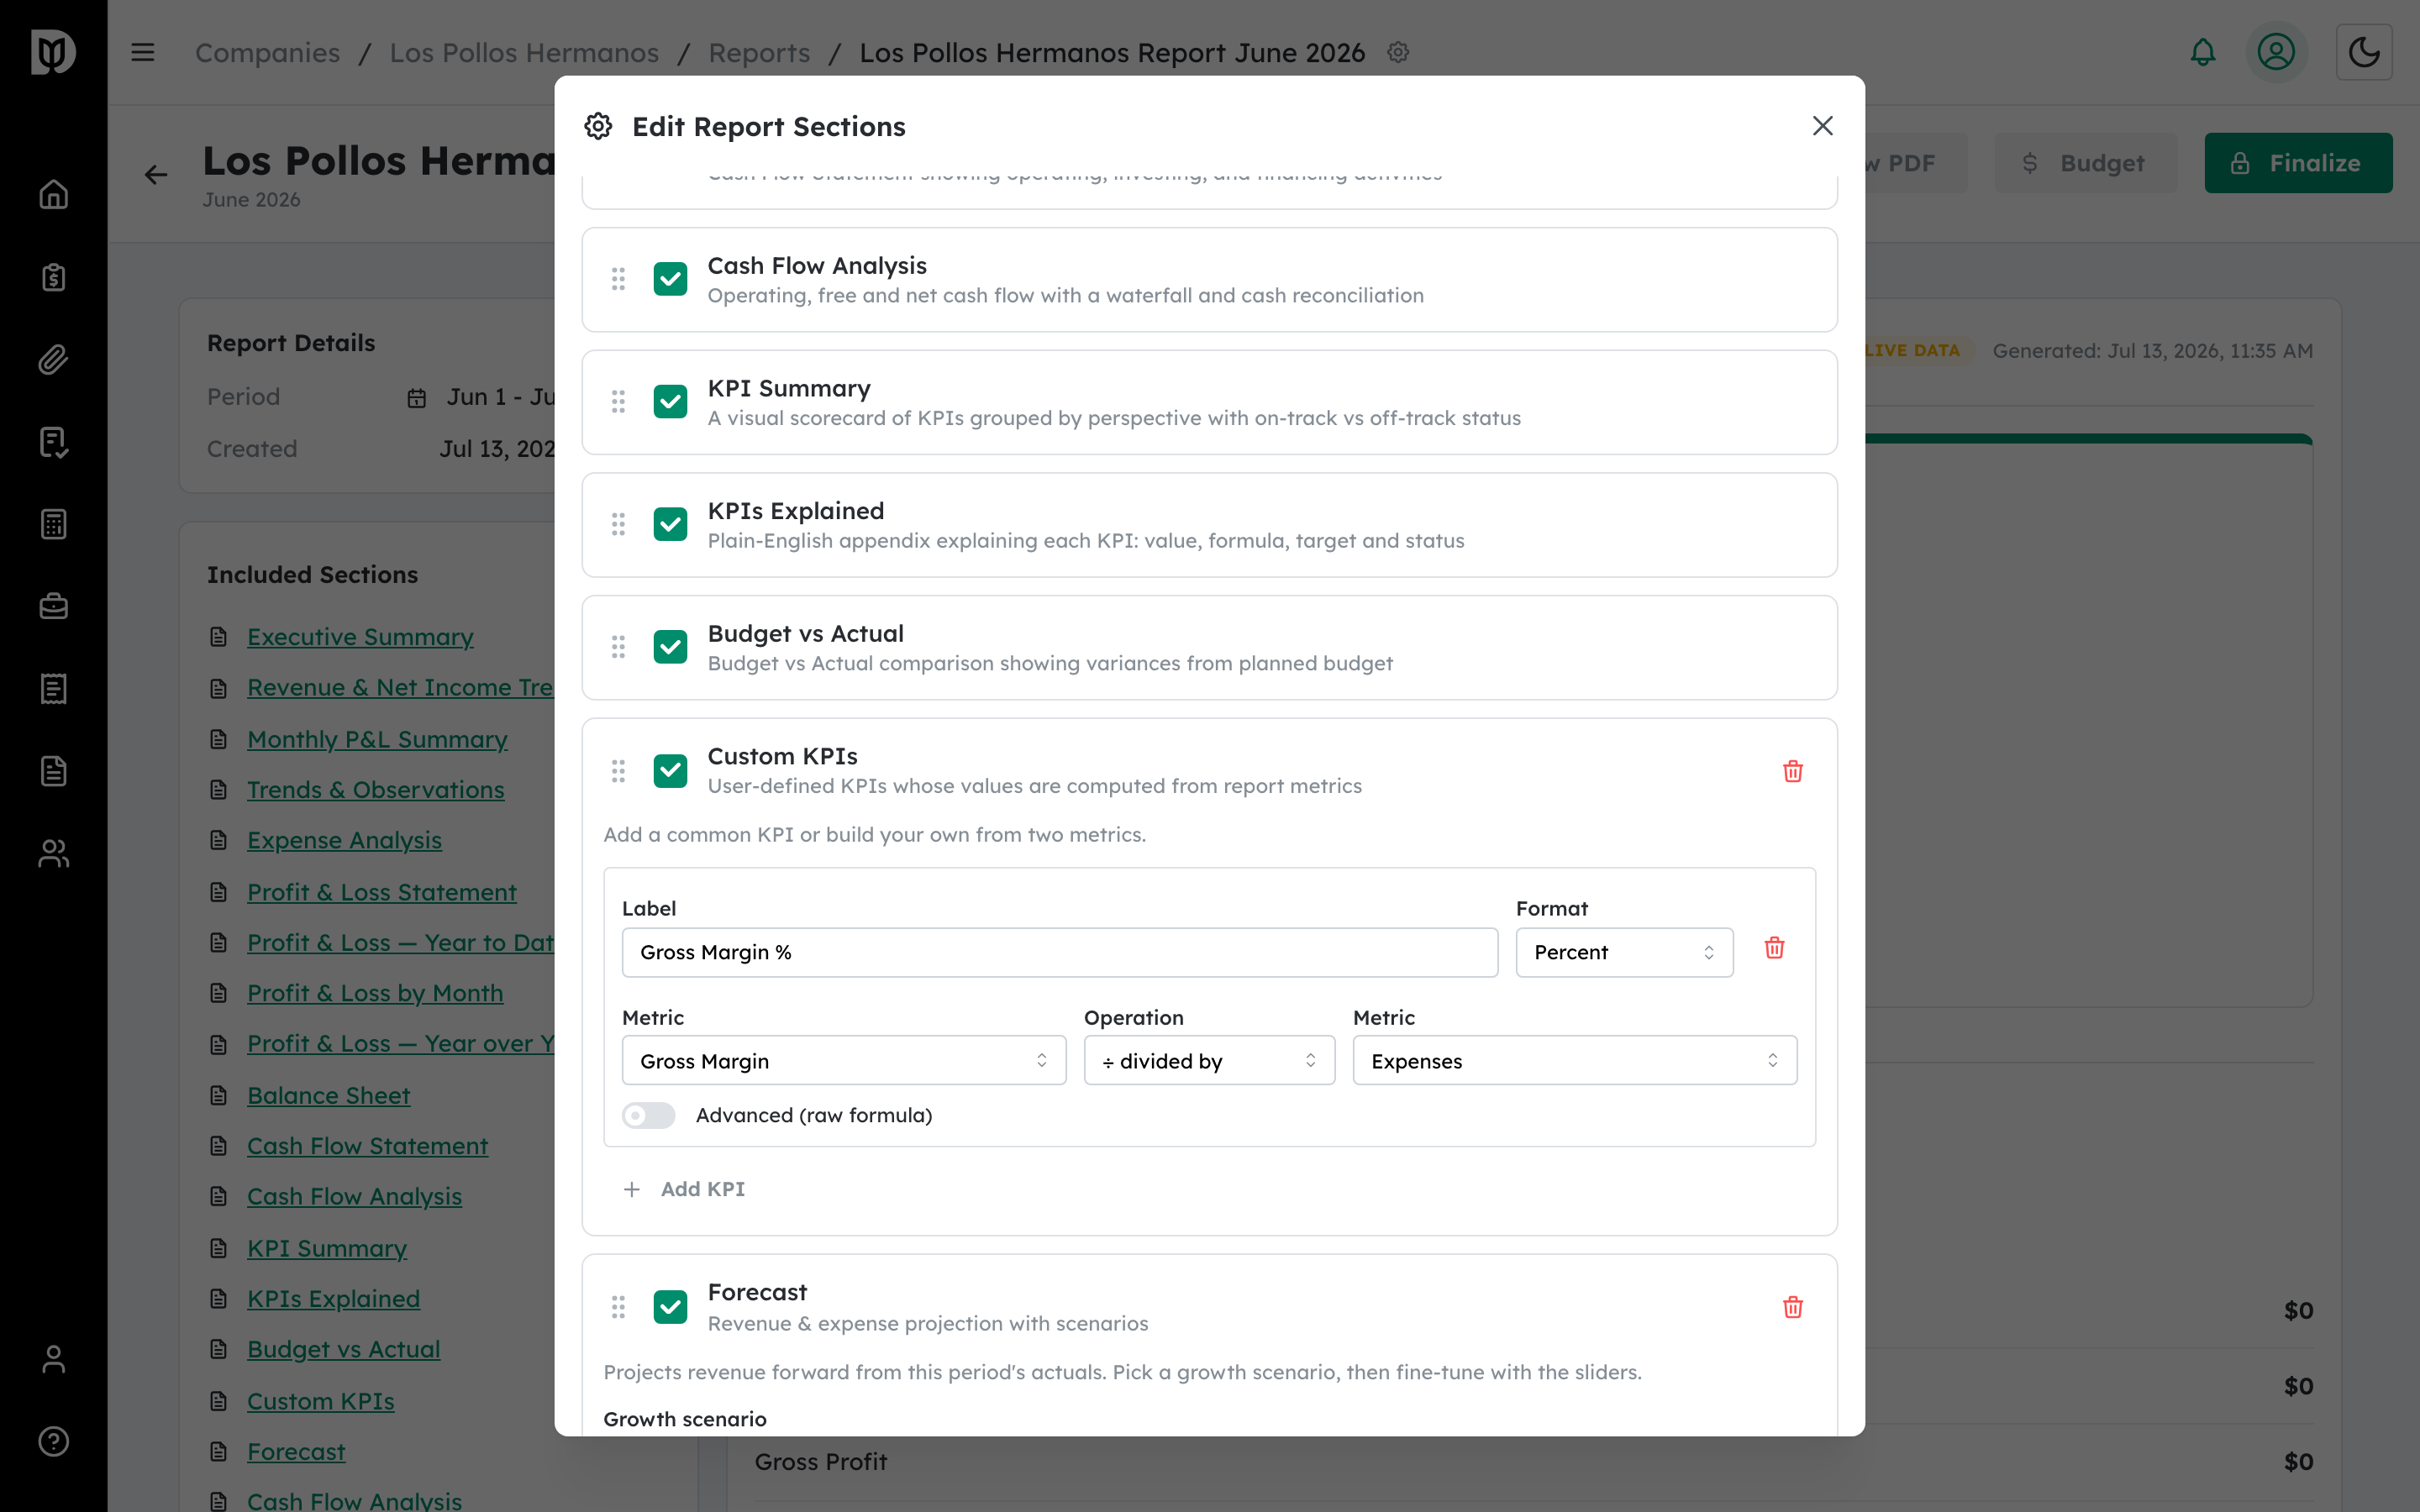The height and width of the screenshot is (1512, 2420).
Task: Grab the Forecast drag handle
Action: click(618, 1307)
